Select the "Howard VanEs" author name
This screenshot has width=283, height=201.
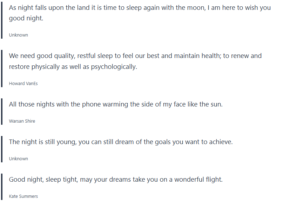(23, 84)
